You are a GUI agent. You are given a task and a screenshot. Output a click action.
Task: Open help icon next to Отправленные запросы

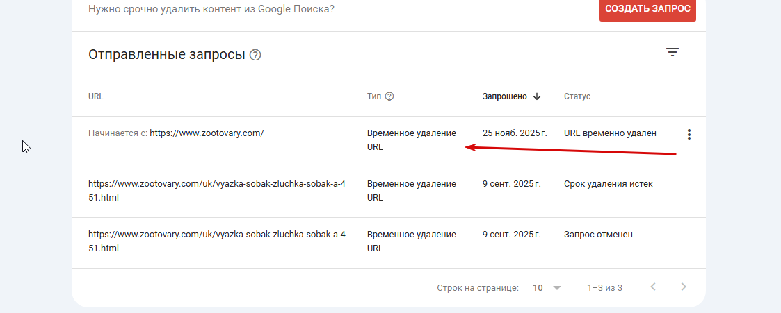pos(255,55)
